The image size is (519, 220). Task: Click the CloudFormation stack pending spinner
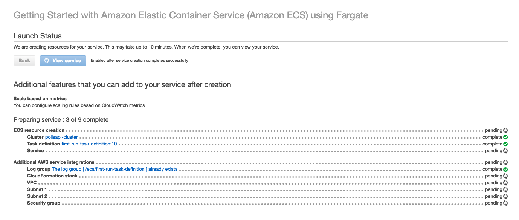505,176
